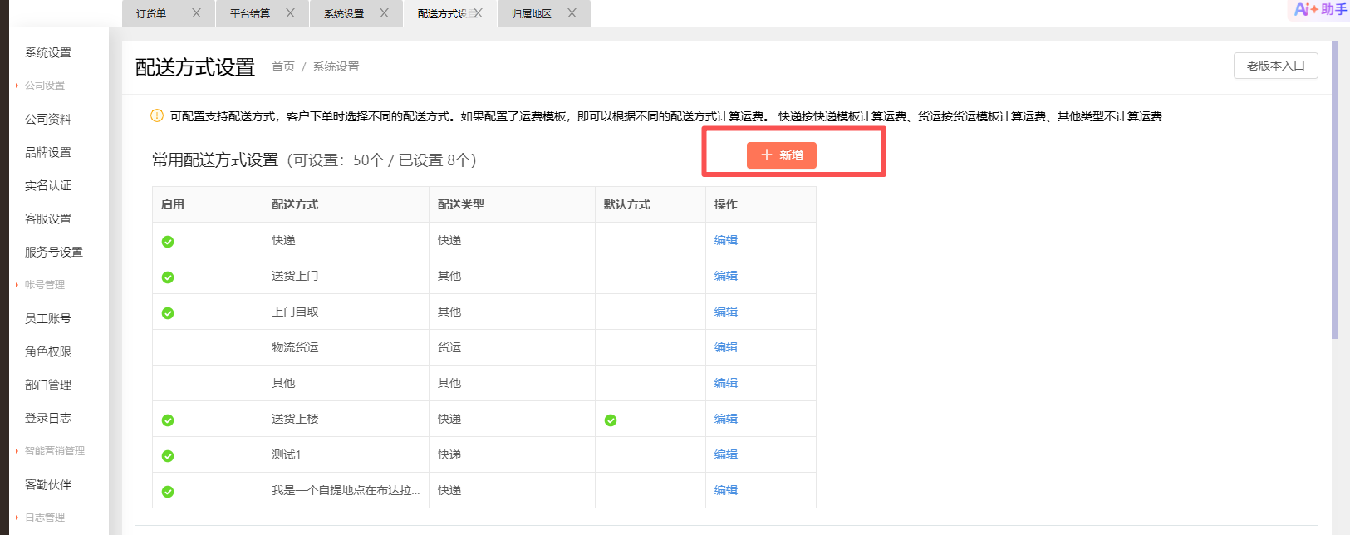Viewport: 1350px width, 535px height.
Task: Edit the 送货上门 delivery method
Action: 726,276
